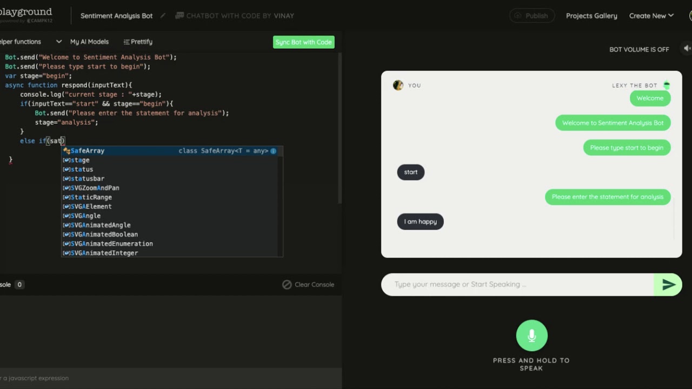
Task: Click the Lexy the Bot avatar icon
Action: point(667,85)
